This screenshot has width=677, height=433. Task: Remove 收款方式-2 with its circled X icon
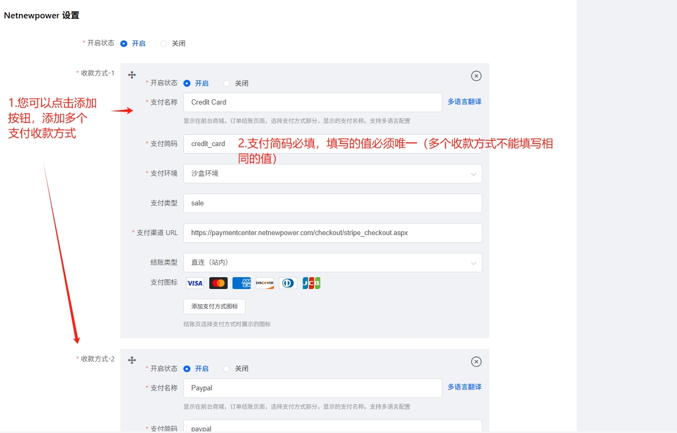476,362
